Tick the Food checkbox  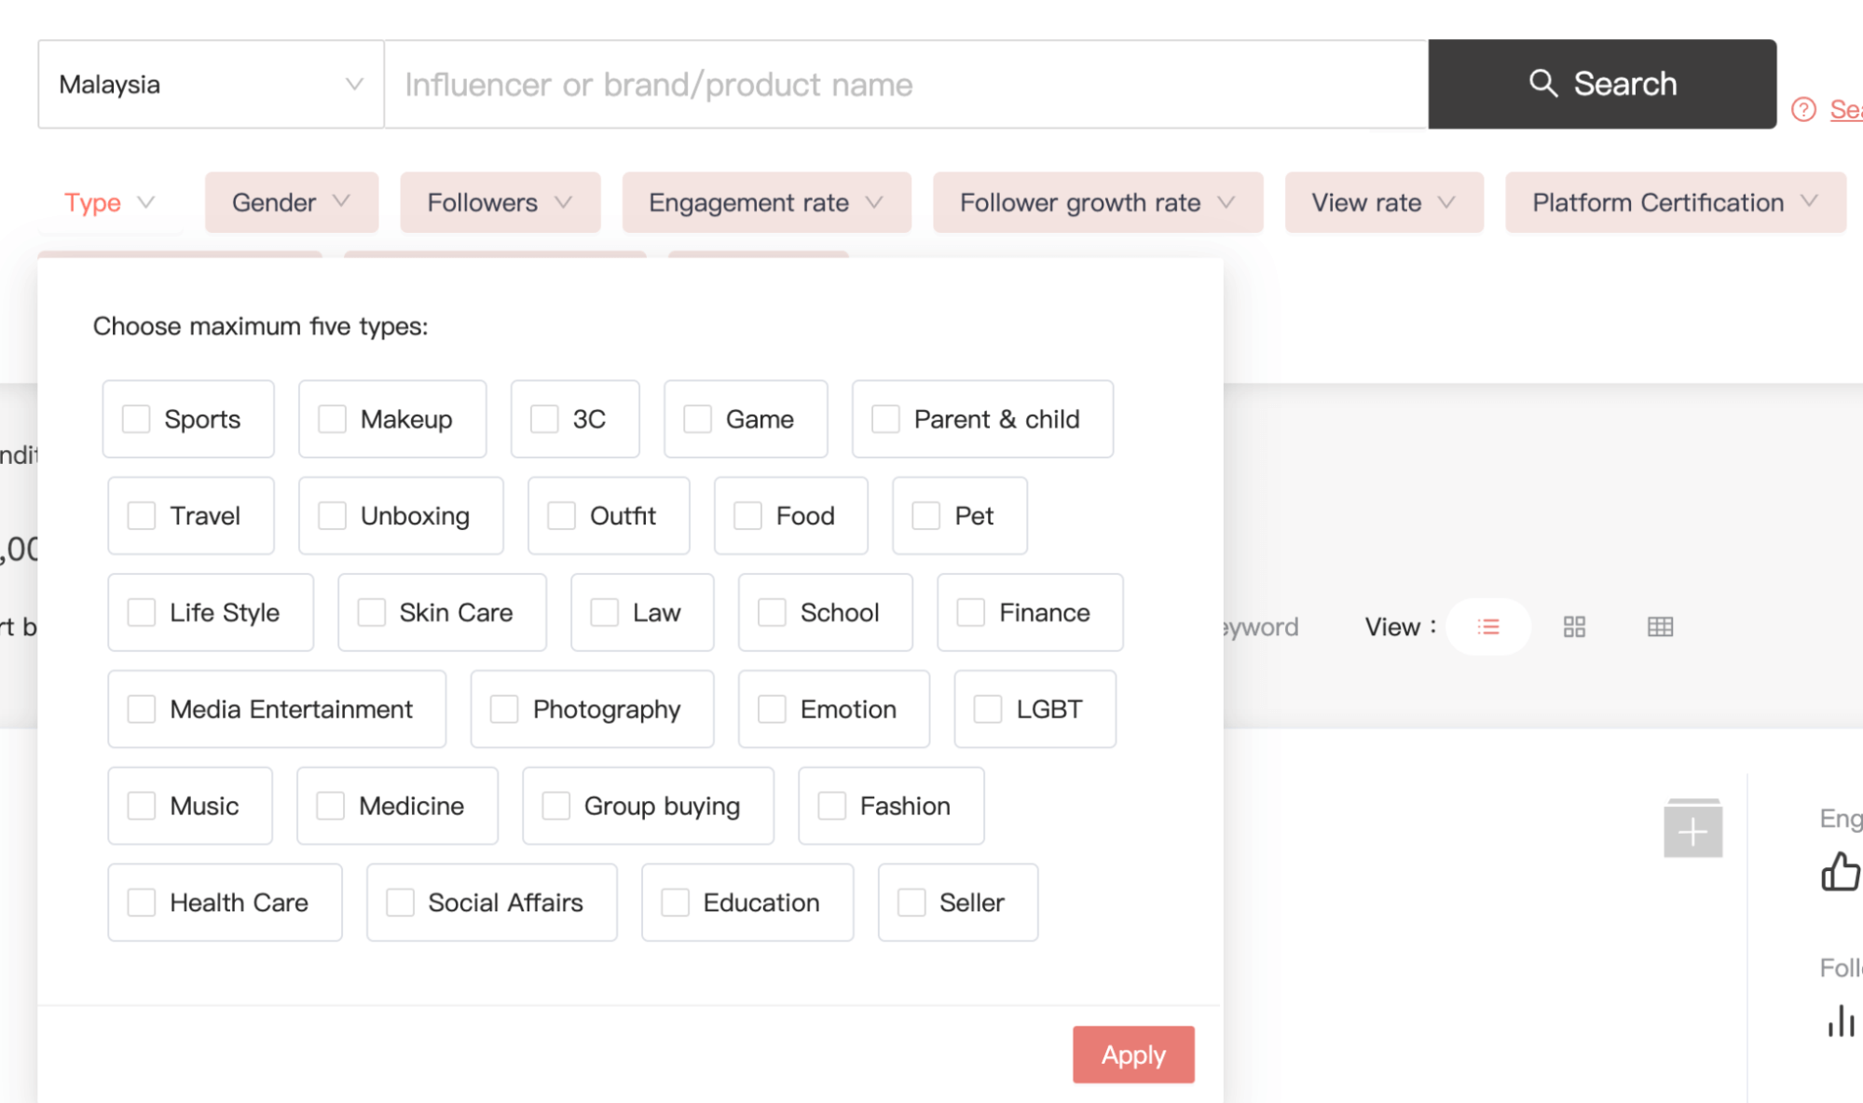point(747,516)
